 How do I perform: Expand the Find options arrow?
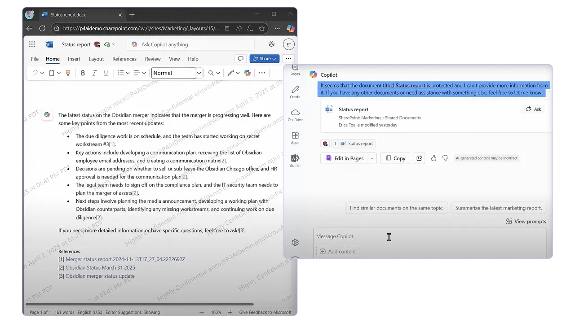click(x=218, y=73)
